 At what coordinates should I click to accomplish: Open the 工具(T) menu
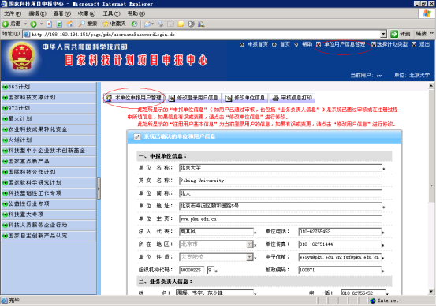click(x=111, y=13)
